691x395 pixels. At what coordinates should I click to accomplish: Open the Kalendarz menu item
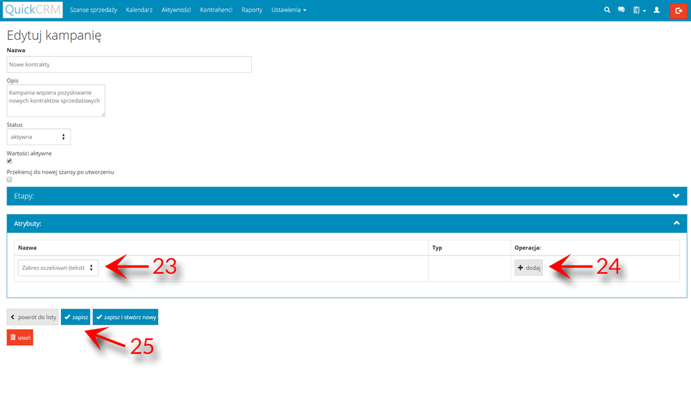coord(139,10)
